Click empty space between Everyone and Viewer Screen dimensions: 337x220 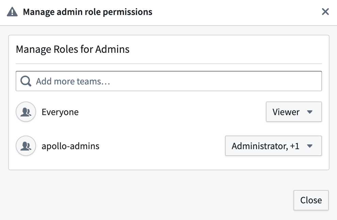172,112
